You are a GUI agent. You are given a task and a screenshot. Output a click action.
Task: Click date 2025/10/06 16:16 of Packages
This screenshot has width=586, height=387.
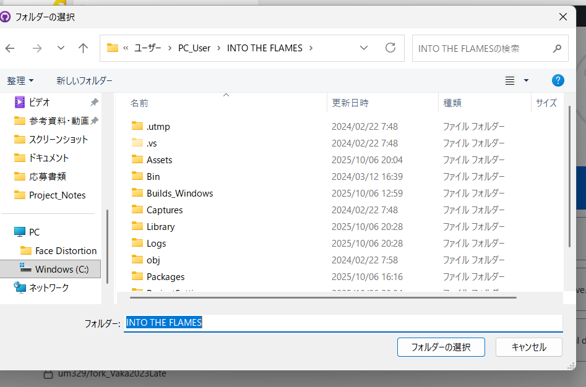(x=367, y=277)
